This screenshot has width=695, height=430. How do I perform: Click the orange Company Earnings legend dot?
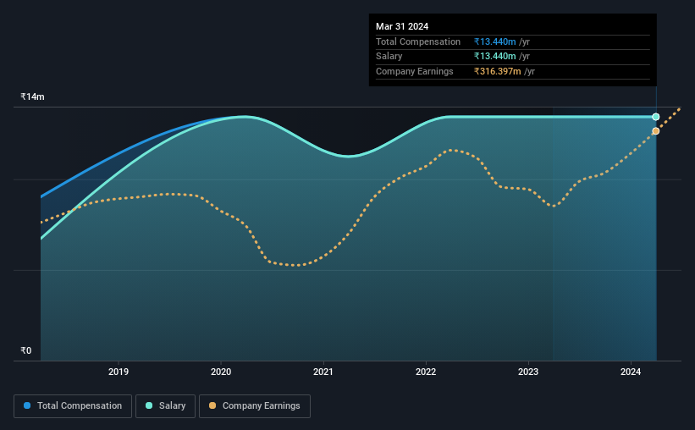pos(212,405)
